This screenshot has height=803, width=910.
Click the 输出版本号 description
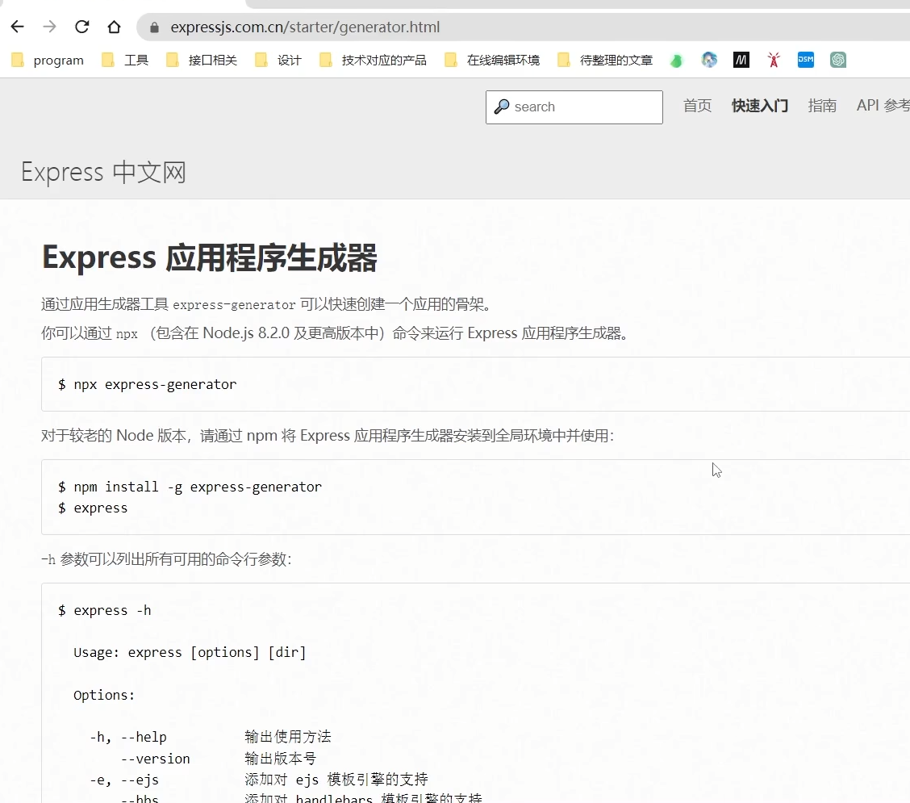coord(280,759)
